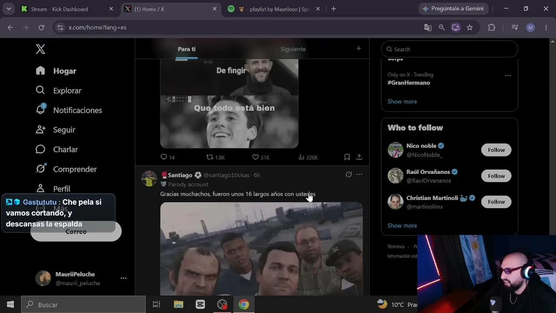
Task: Open the zoom magnifier icon in address bar
Action: (x=442, y=27)
